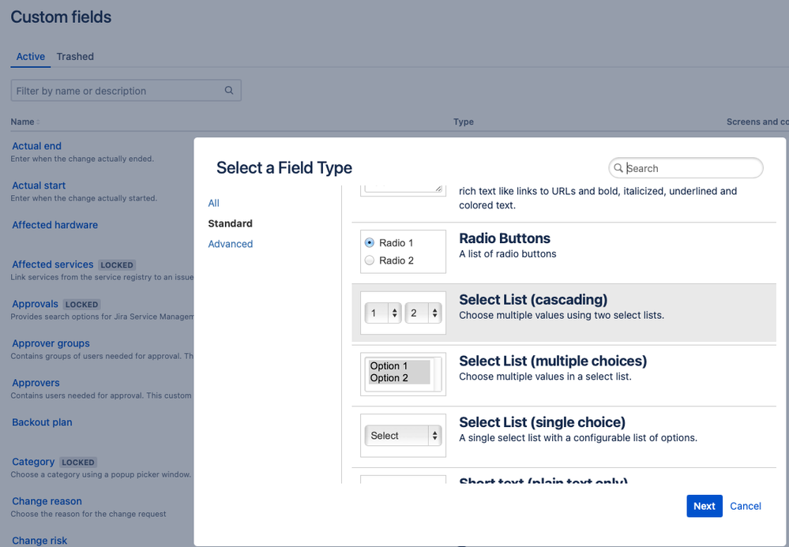
Task: Click the LOCKED badge beside Affected services
Action: 117,265
